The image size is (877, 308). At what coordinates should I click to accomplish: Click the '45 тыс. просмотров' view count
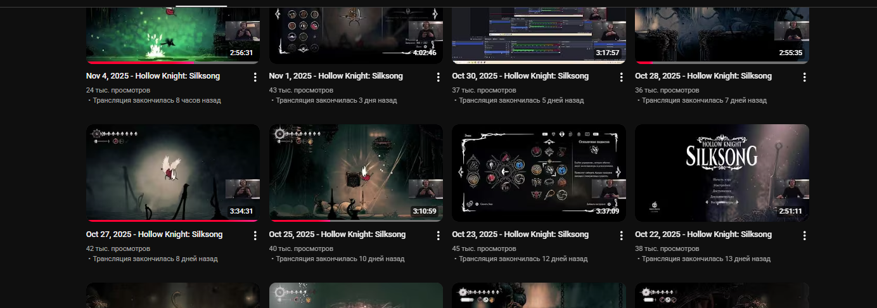[484, 249]
